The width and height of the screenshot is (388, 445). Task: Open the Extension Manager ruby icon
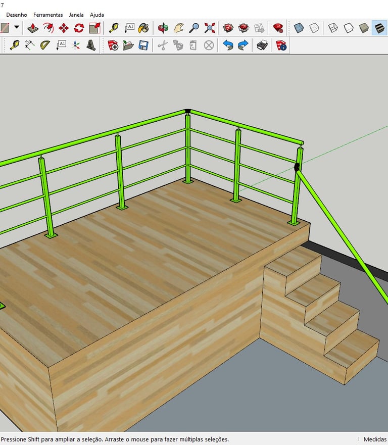point(278,28)
